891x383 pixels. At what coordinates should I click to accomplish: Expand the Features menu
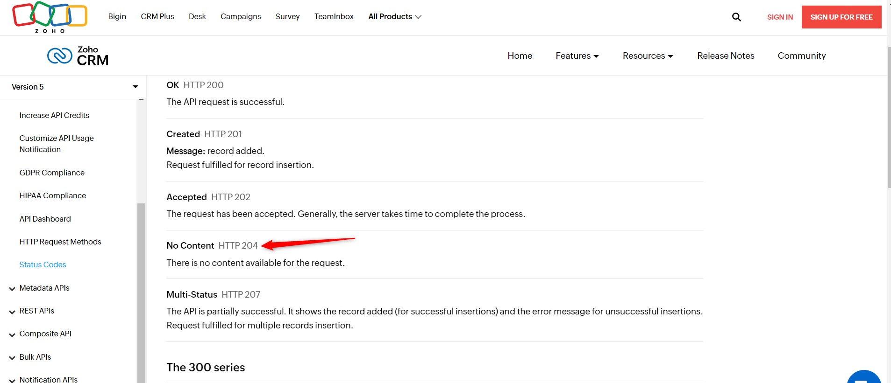pos(577,56)
